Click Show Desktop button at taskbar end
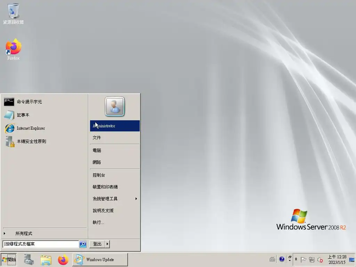This screenshot has width=356, height=267. tap(352, 259)
